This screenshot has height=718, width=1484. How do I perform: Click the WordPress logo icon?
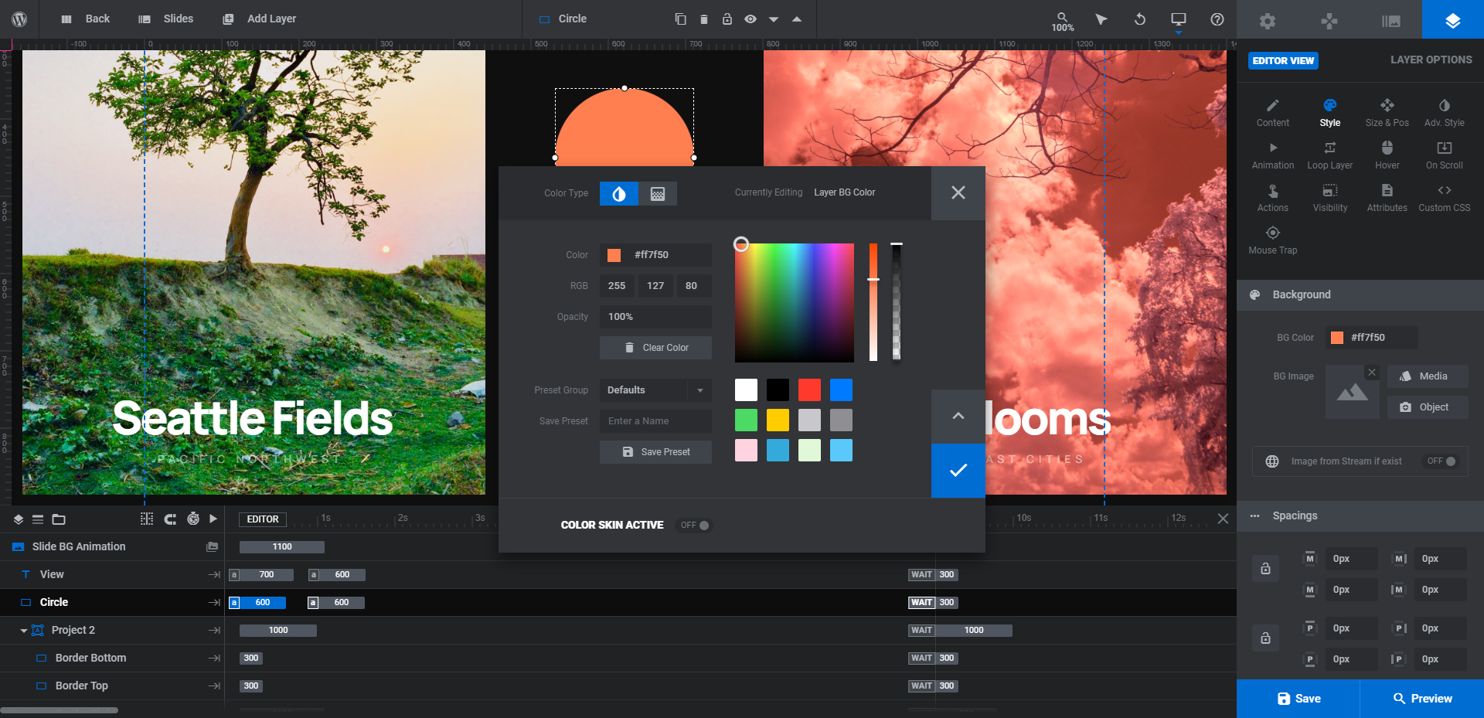(x=19, y=19)
